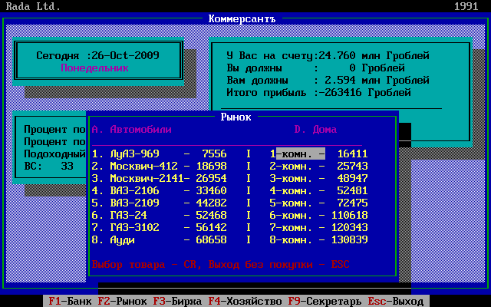Image resolution: width=491 pixels, height=307 pixels.
Task: Click the Вы должны debt line
Action: (x=315, y=68)
